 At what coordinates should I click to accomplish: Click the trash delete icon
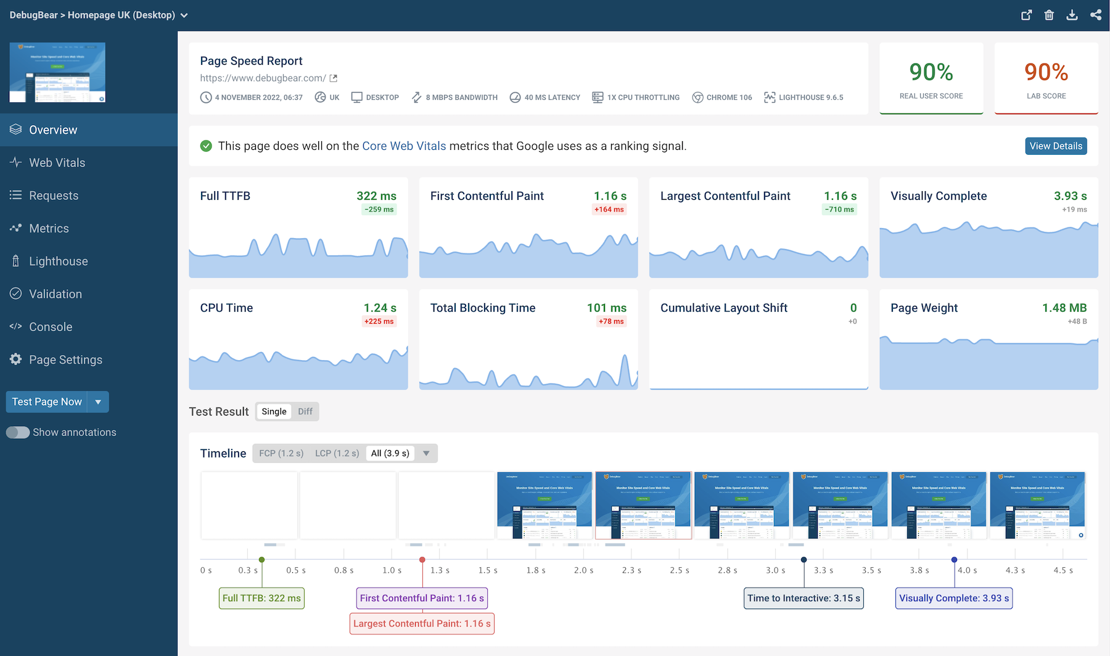(x=1049, y=15)
